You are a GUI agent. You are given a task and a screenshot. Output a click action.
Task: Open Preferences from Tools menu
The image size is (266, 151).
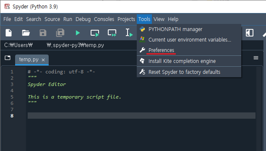click(x=189, y=50)
